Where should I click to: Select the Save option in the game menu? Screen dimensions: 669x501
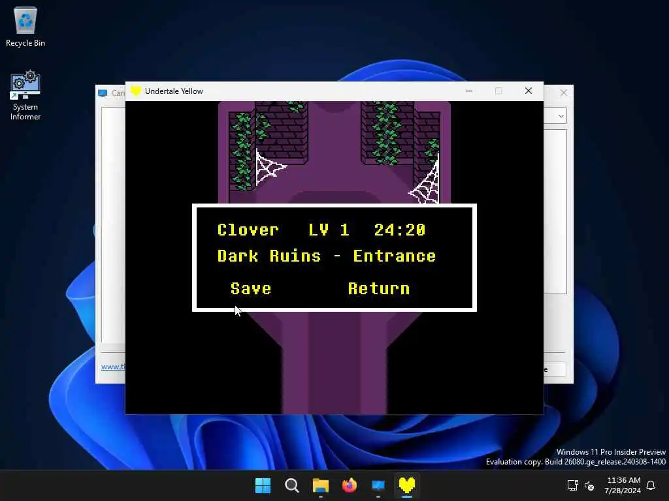coord(251,289)
